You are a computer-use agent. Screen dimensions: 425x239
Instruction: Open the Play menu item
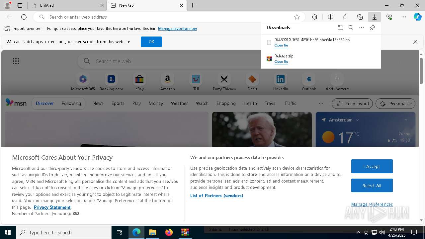click(136, 104)
